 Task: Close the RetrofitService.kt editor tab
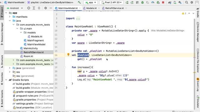click(126, 8)
